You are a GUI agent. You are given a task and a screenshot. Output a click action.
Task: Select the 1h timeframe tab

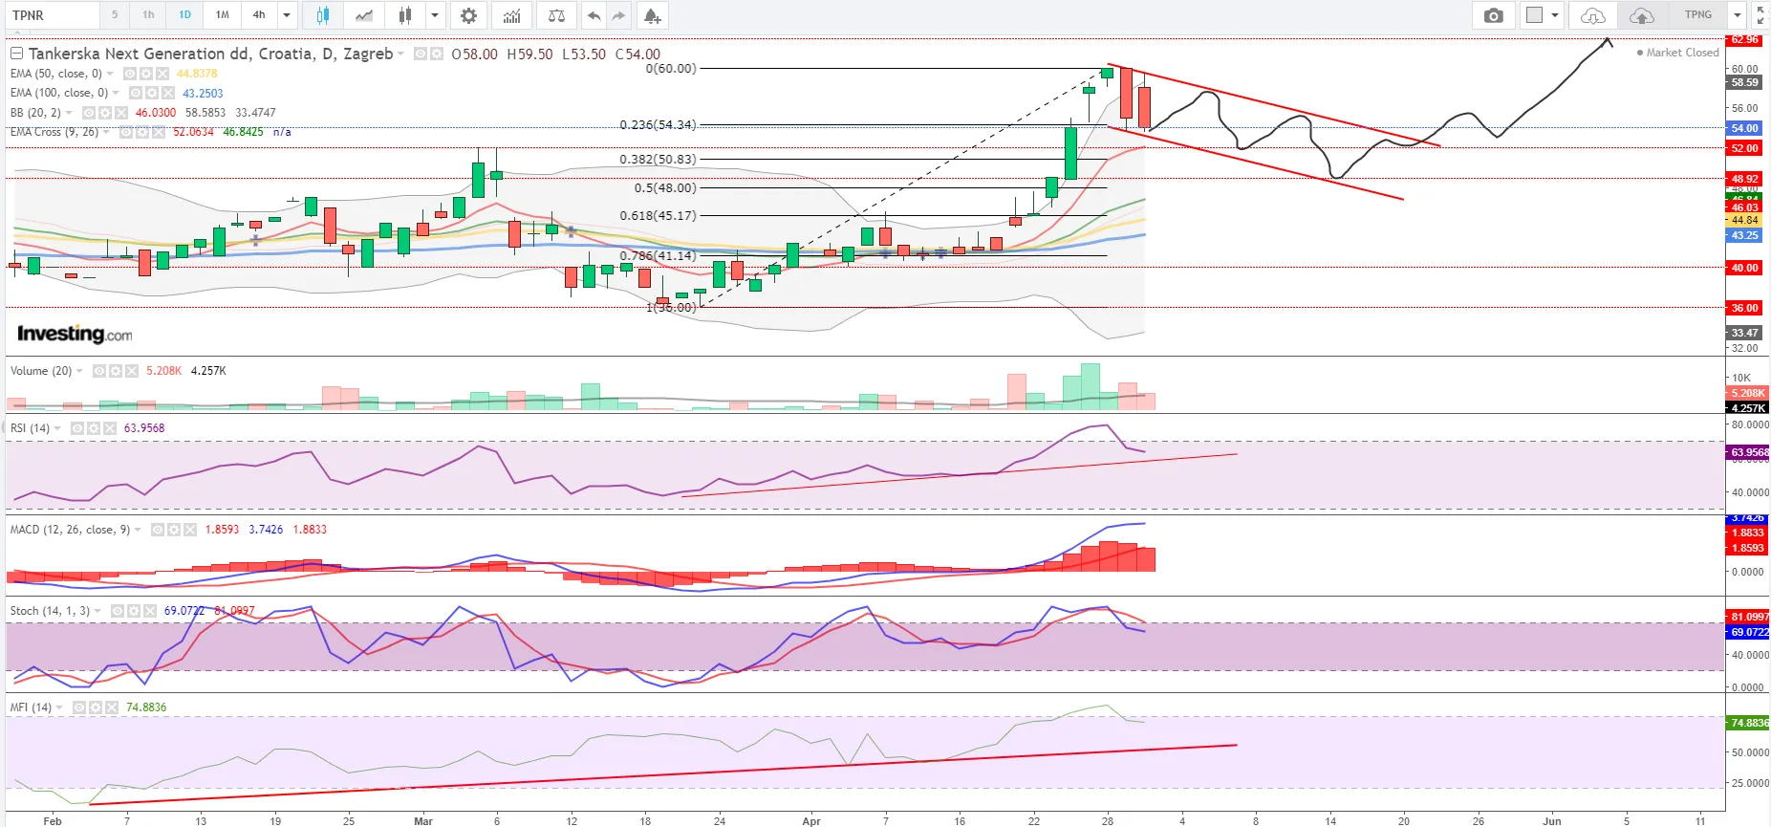[148, 15]
